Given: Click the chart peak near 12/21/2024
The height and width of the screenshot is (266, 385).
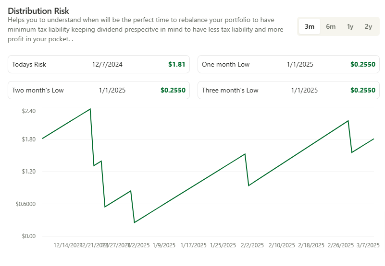Looking at the screenshot, I should coord(90,109).
